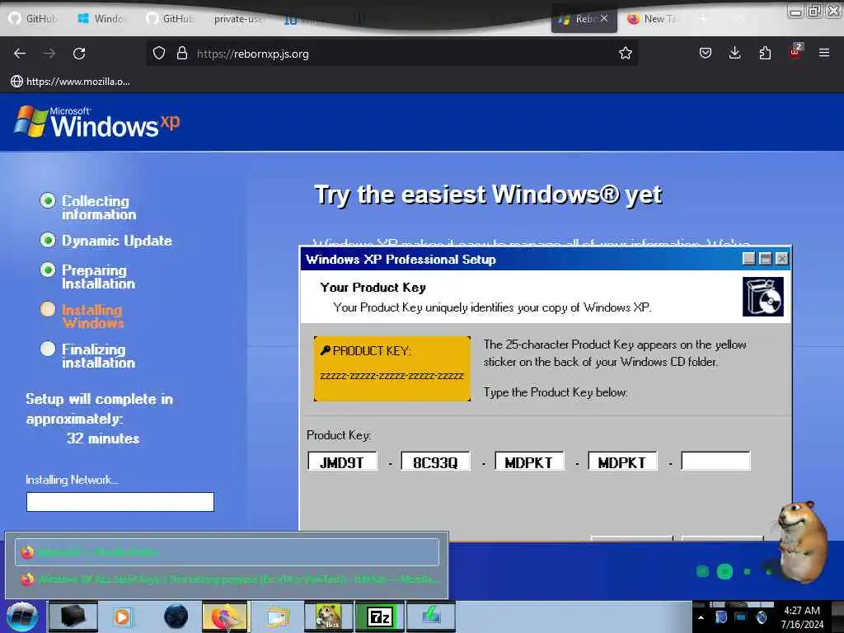Click the first product key field JMD9T
This screenshot has width=844, height=633.
[x=342, y=462]
